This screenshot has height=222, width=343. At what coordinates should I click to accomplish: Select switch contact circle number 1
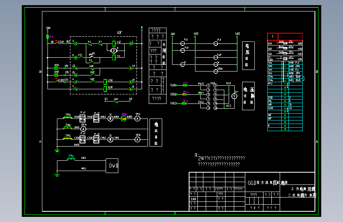(x=208, y=85)
